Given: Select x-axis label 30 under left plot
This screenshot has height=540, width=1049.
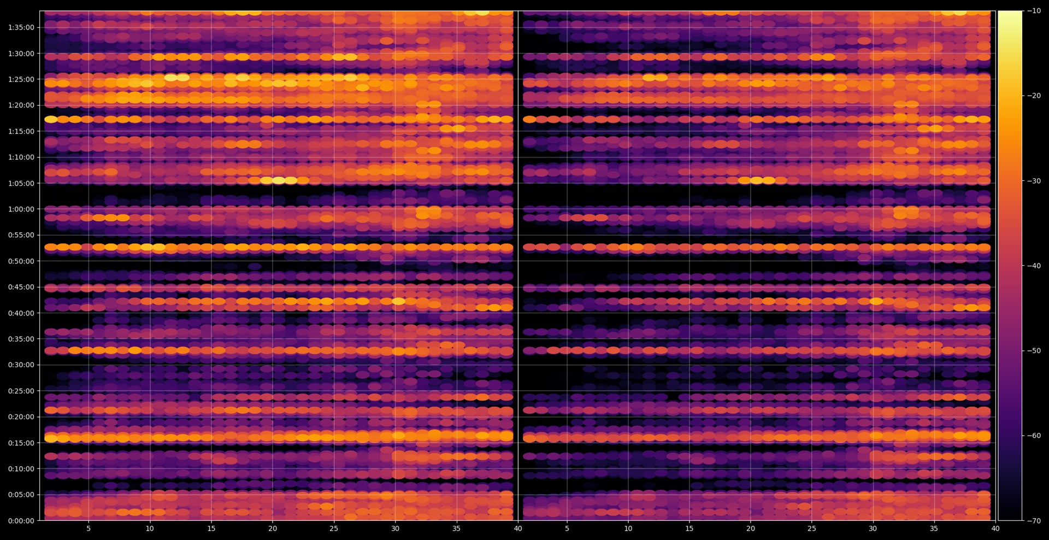Looking at the screenshot, I should point(396,529).
